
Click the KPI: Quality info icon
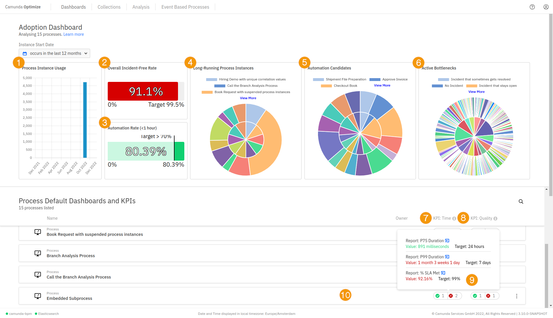click(x=495, y=218)
